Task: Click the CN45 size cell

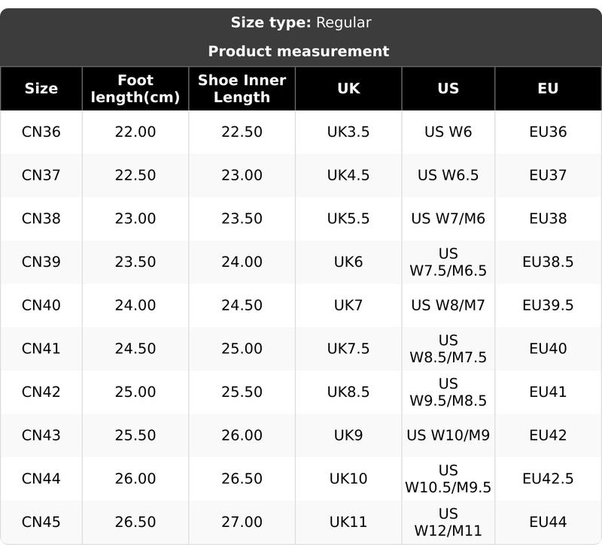Action: (41, 522)
